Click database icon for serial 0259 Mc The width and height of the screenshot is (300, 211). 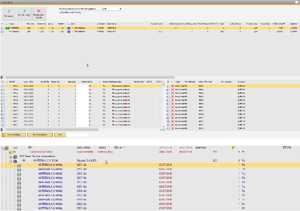click(19, 187)
